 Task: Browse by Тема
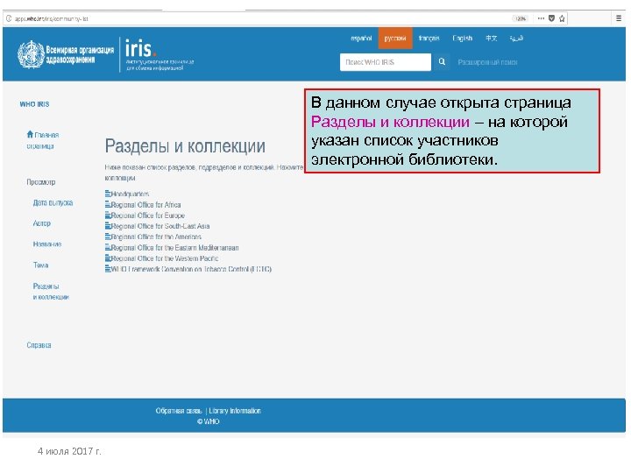[40, 265]
